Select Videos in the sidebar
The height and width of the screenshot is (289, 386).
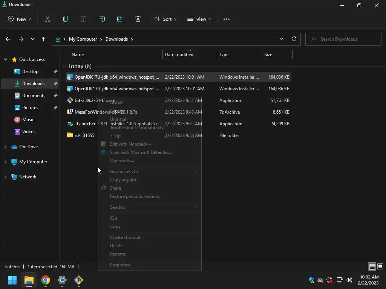[29, 132]
